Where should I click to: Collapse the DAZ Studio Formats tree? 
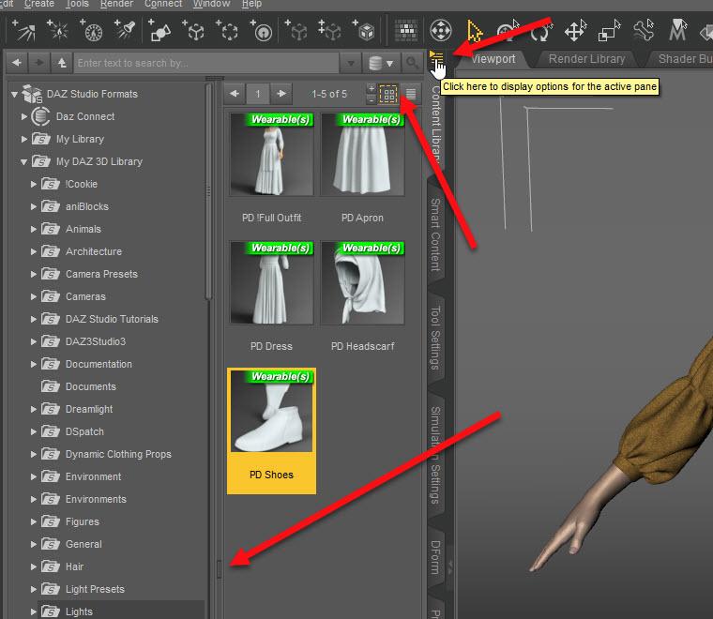coord(15,95)
